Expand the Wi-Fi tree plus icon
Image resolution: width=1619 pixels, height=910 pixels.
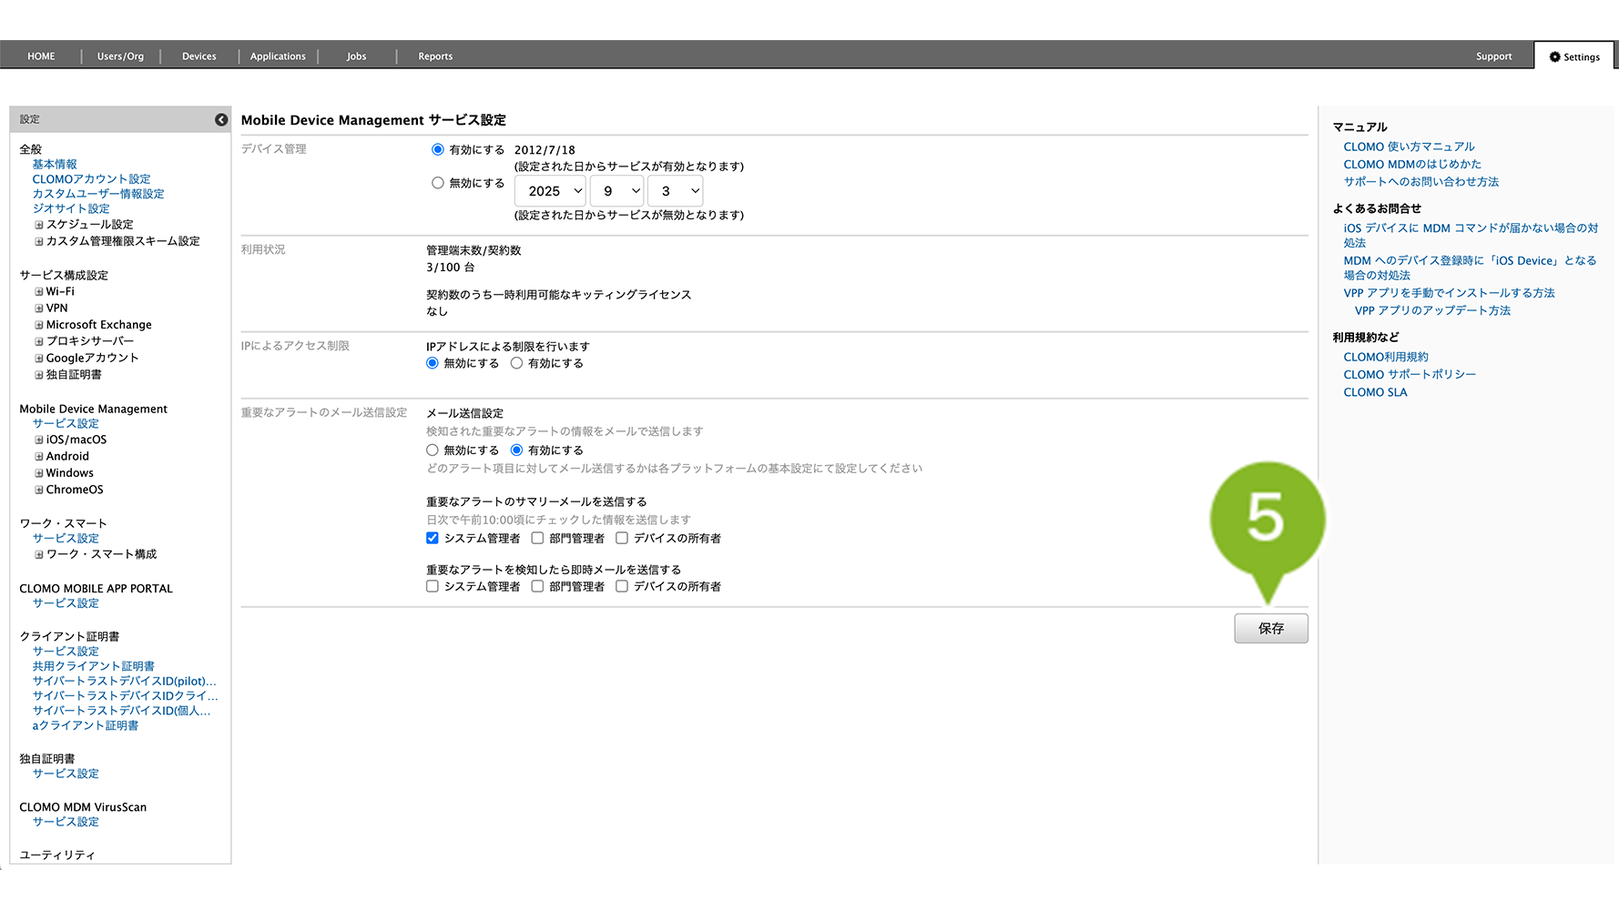39,292
